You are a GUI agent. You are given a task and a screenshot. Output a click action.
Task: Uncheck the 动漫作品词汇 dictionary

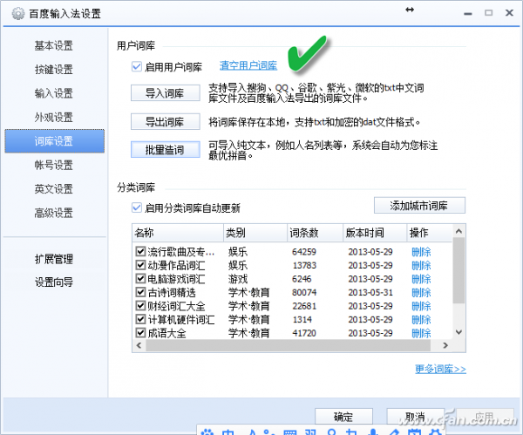pos(140,265)
